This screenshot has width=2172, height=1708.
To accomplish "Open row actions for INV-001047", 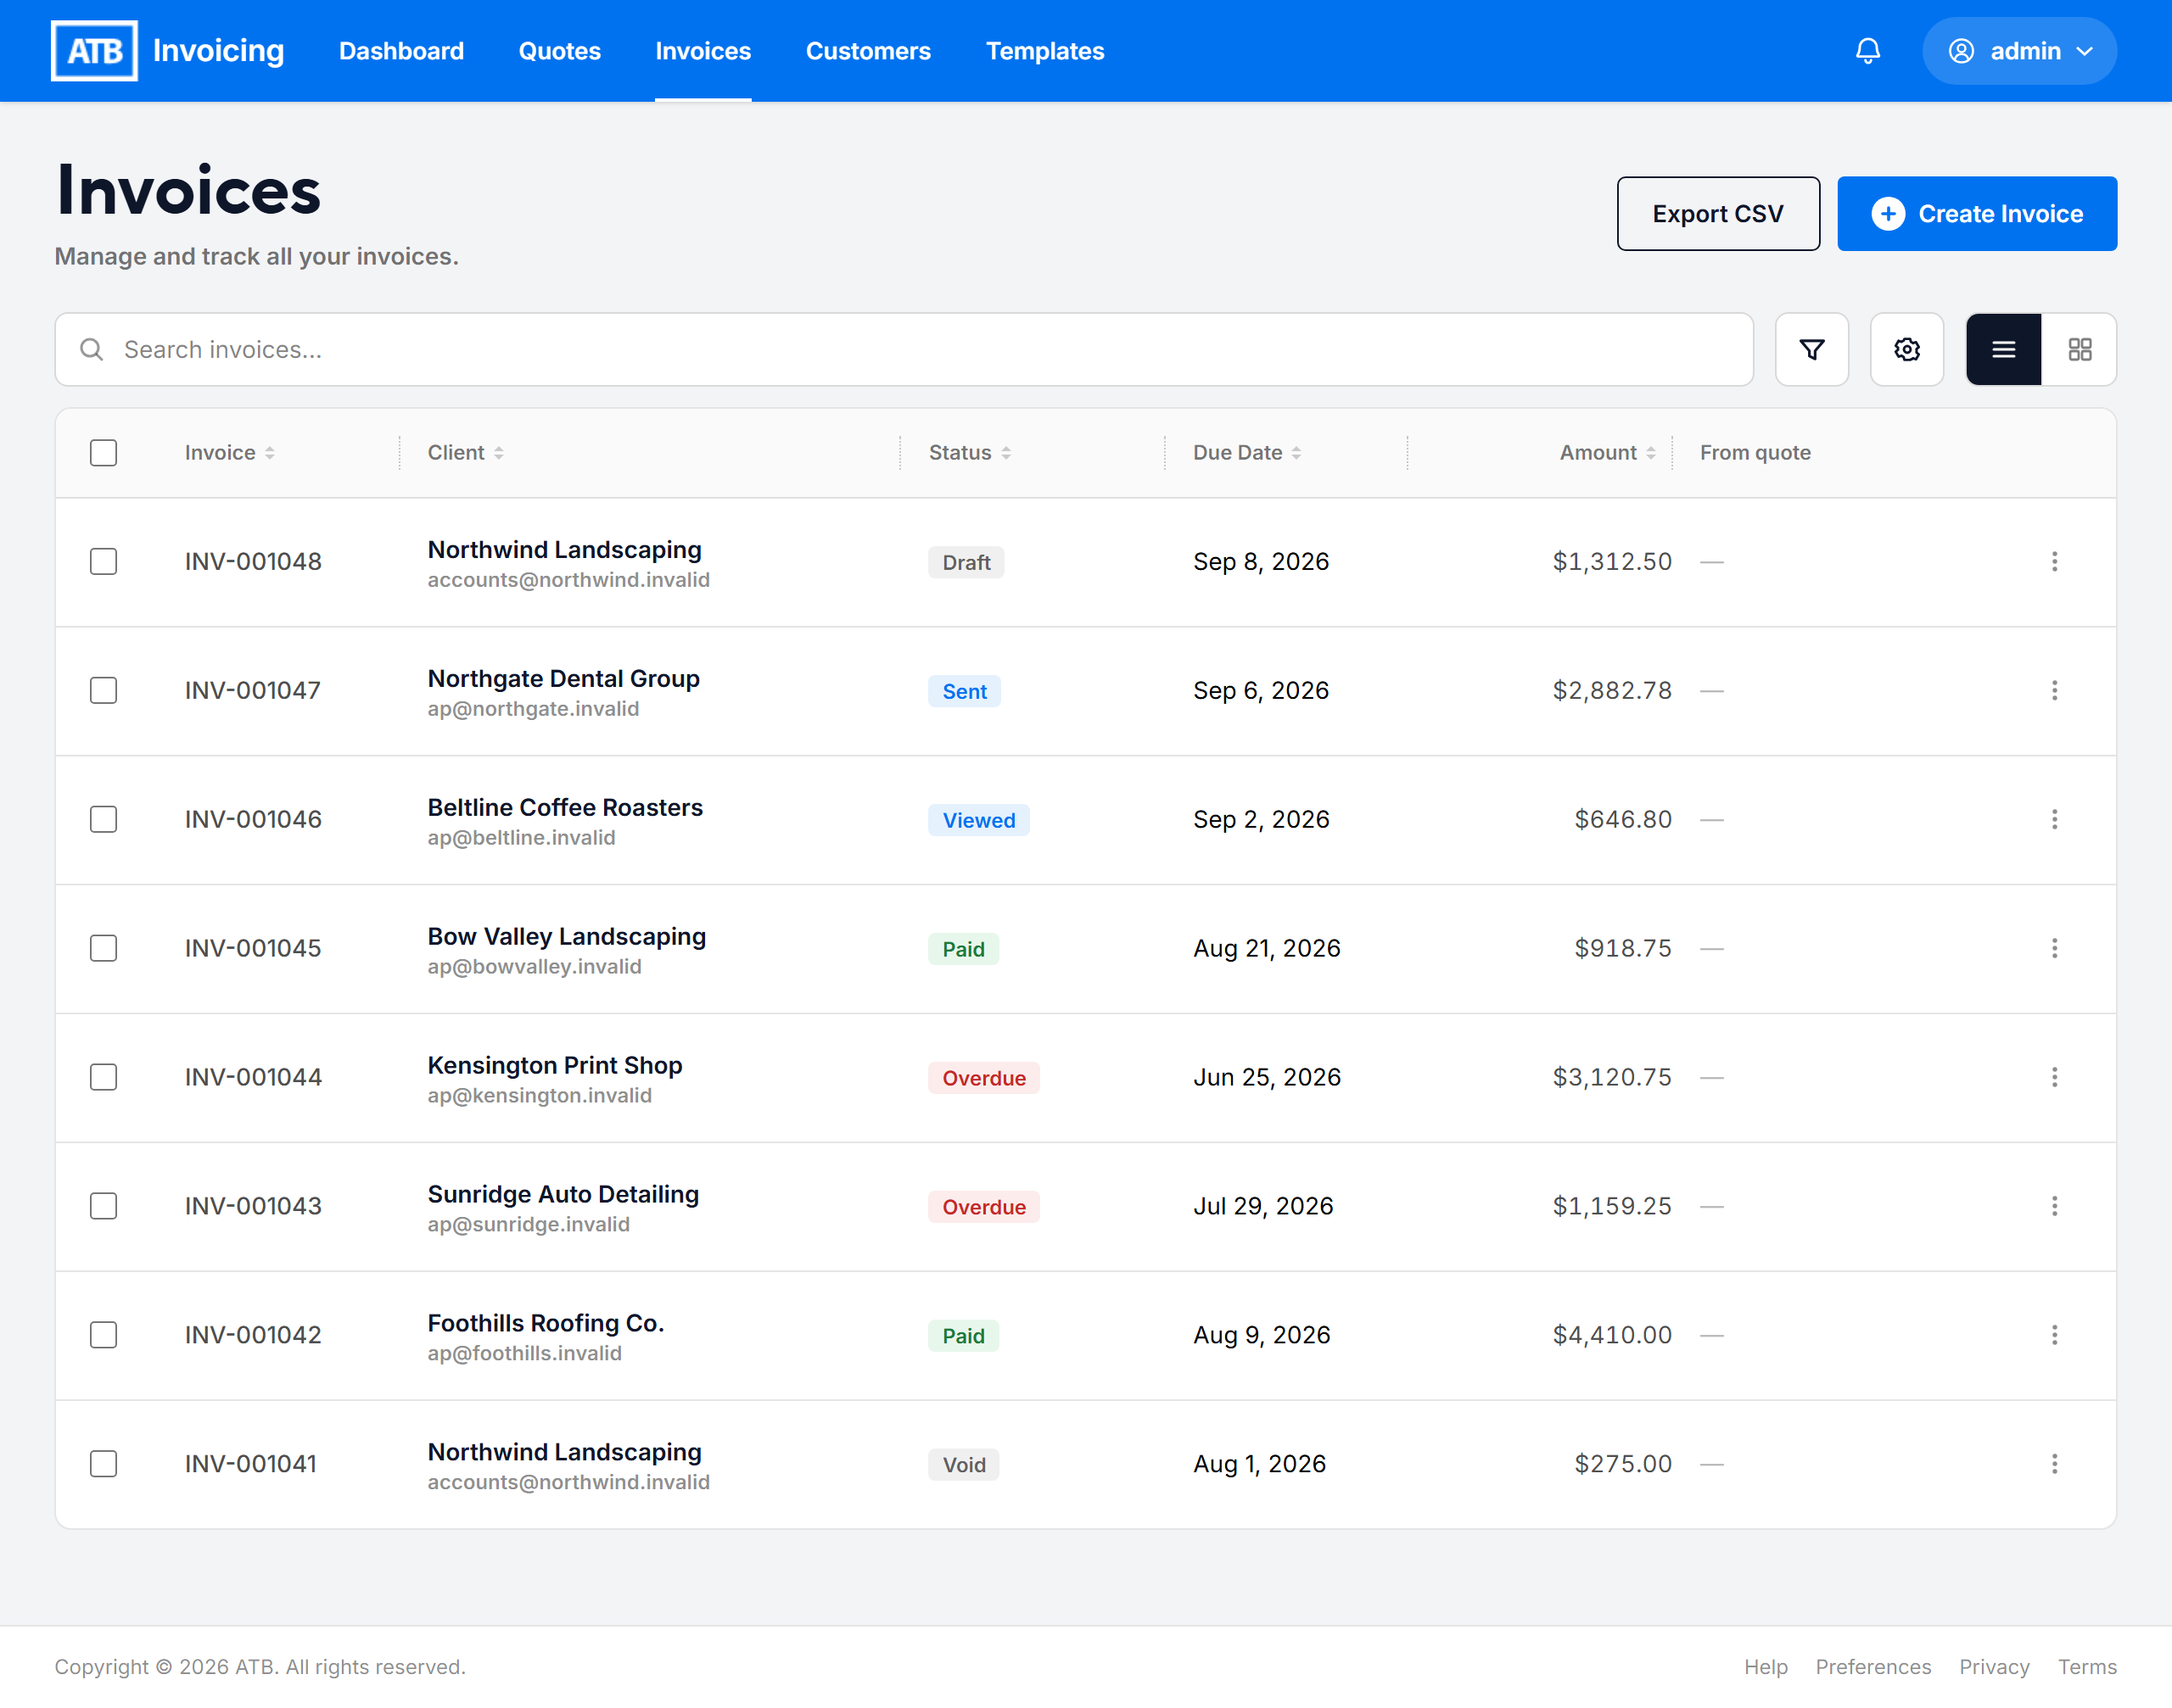I will (x=2055, y=690).
